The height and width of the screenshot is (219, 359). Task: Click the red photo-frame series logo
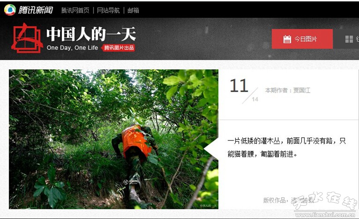(x=27, y=38)
